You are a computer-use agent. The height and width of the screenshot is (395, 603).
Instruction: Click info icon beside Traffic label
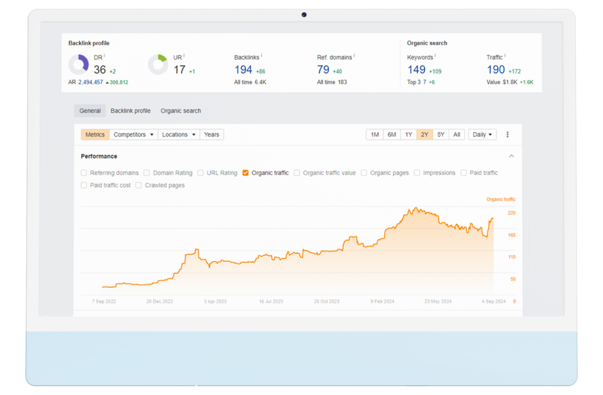coord(505,56)
